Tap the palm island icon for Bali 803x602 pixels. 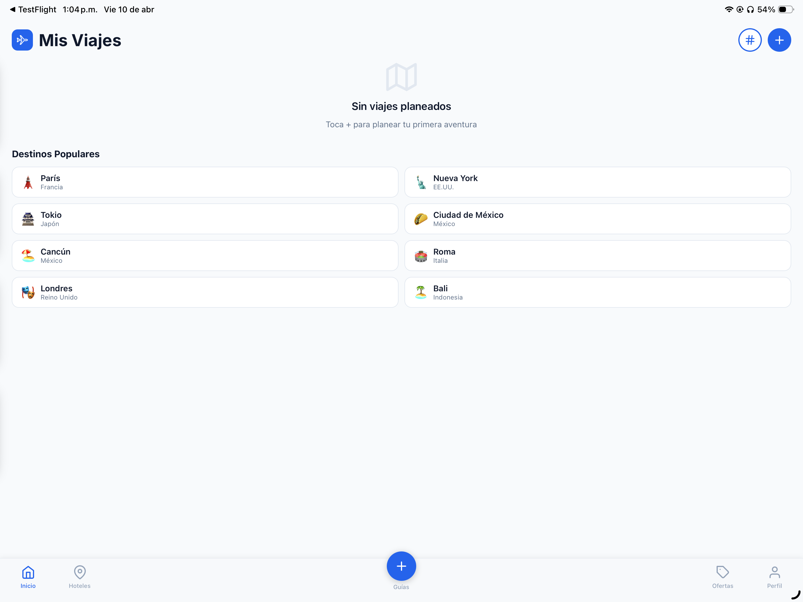tap(421, 292)
